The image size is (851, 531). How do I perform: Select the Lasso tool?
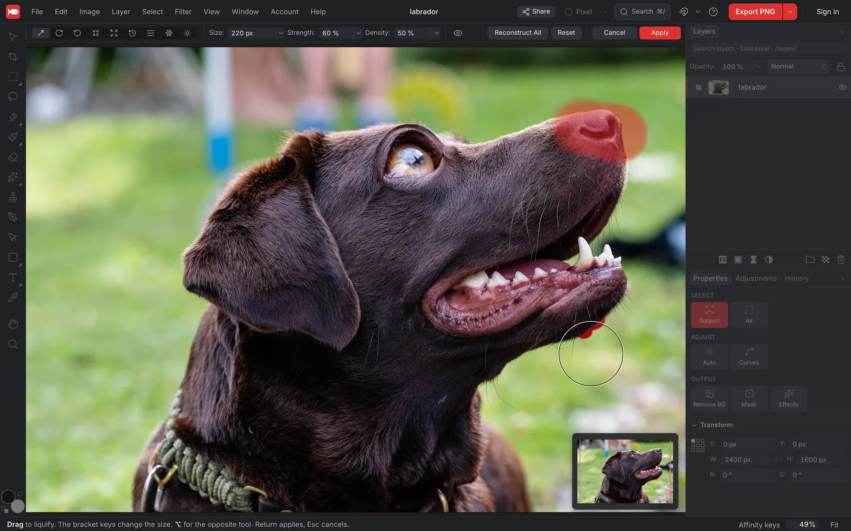coord(13,96)
